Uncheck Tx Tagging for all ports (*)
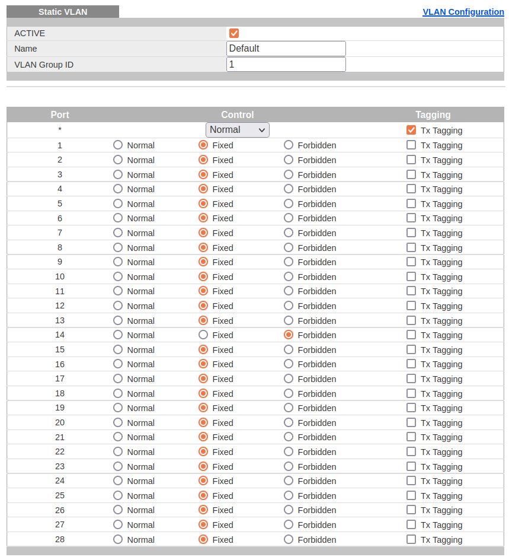 [411, 130]
